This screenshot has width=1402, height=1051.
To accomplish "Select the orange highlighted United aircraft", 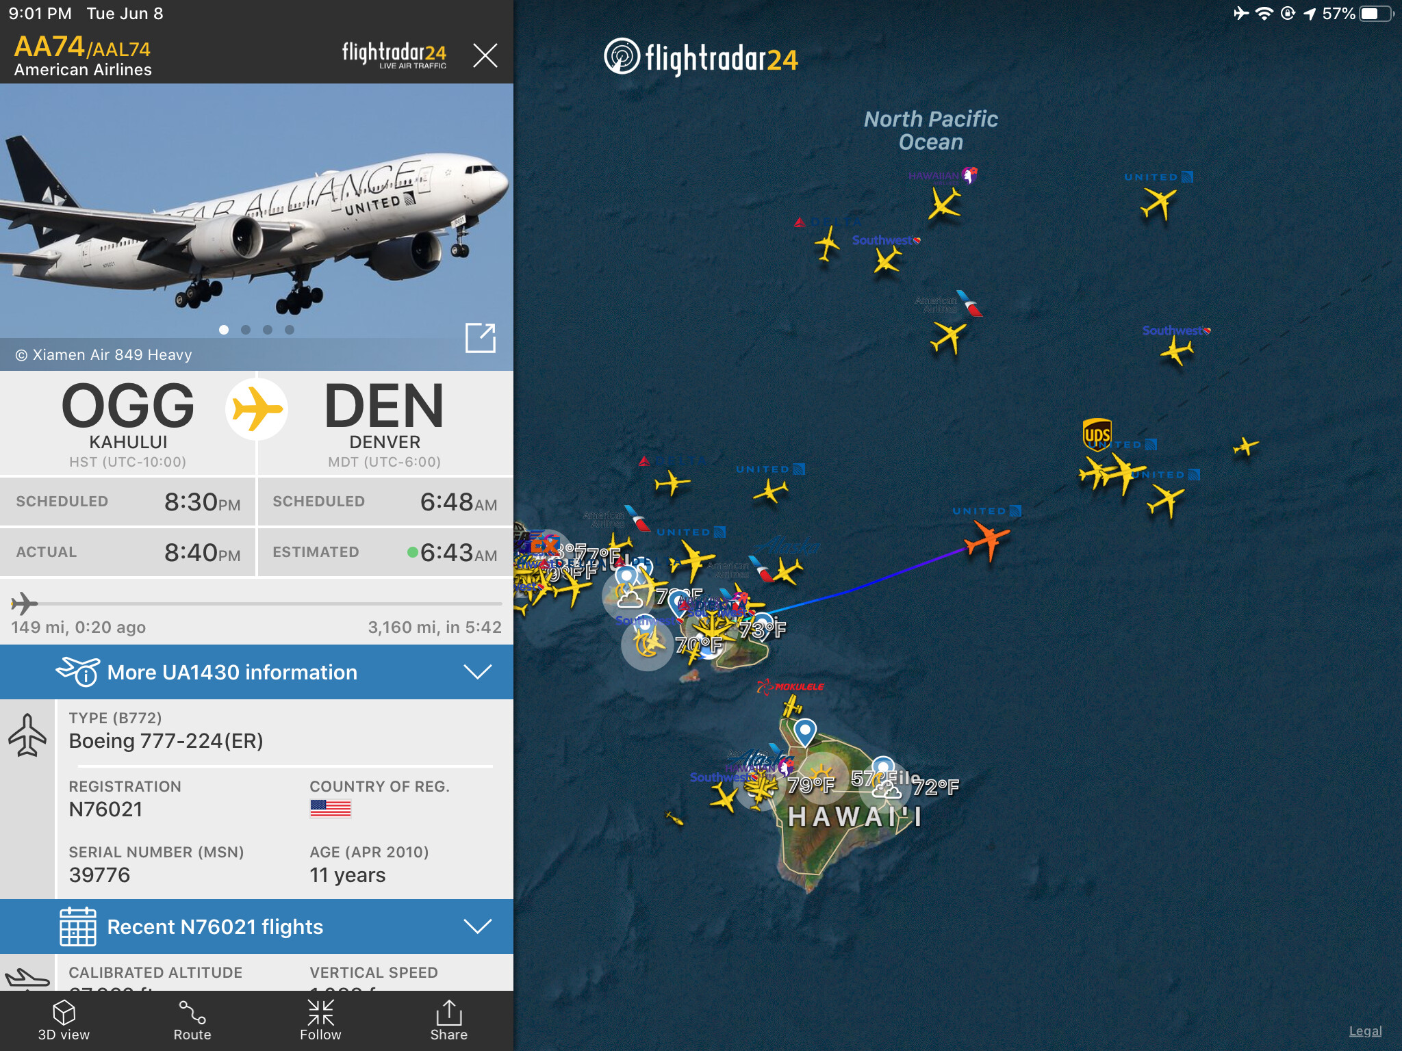I will pyautogui.click(x=986, y=541).
